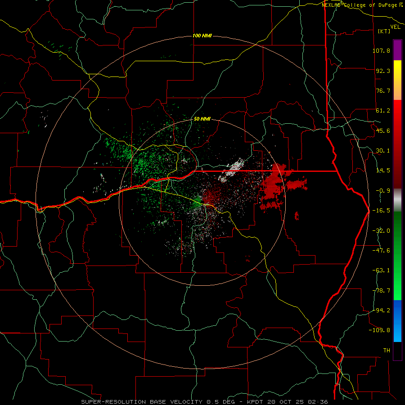Click the bright green segment of the color bar

[397, 256]
